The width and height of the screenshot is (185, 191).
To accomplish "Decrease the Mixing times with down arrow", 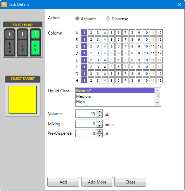I will pos(100,125).
